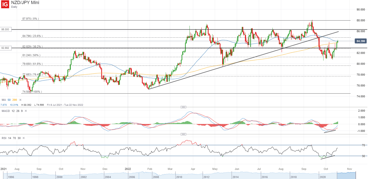Select the 81.240 (50%) Fibonacci label
372x179 pixels.
pyautogui.click(x=31, y=55)
